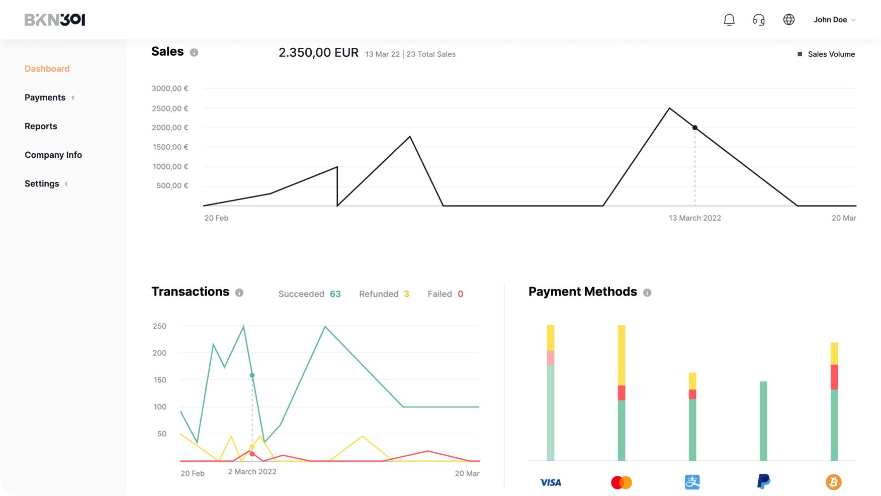Toggle the Refunded transactions series
This screenshot has width=881, height=496.
(x=384, y=294)
